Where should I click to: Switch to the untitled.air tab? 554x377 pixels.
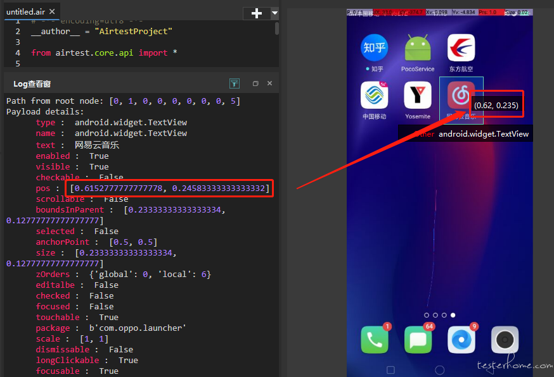coord(25,11)
